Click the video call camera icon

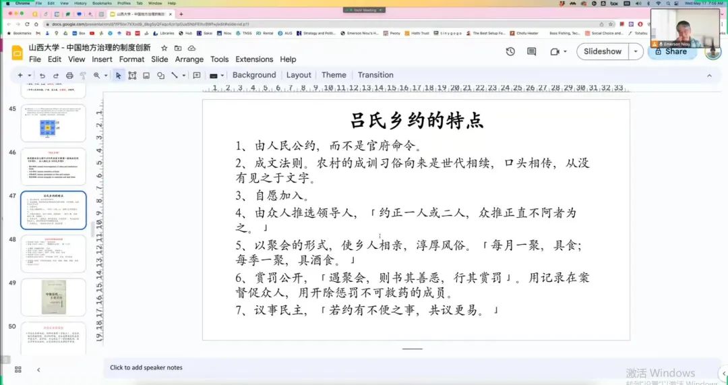tap(554, 51)
